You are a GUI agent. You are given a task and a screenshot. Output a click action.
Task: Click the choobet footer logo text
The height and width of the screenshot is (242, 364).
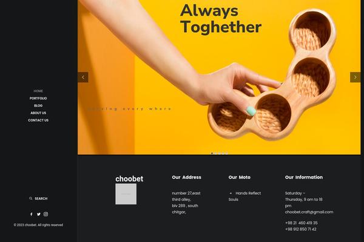pyautogui.click(x=129, y=179)
